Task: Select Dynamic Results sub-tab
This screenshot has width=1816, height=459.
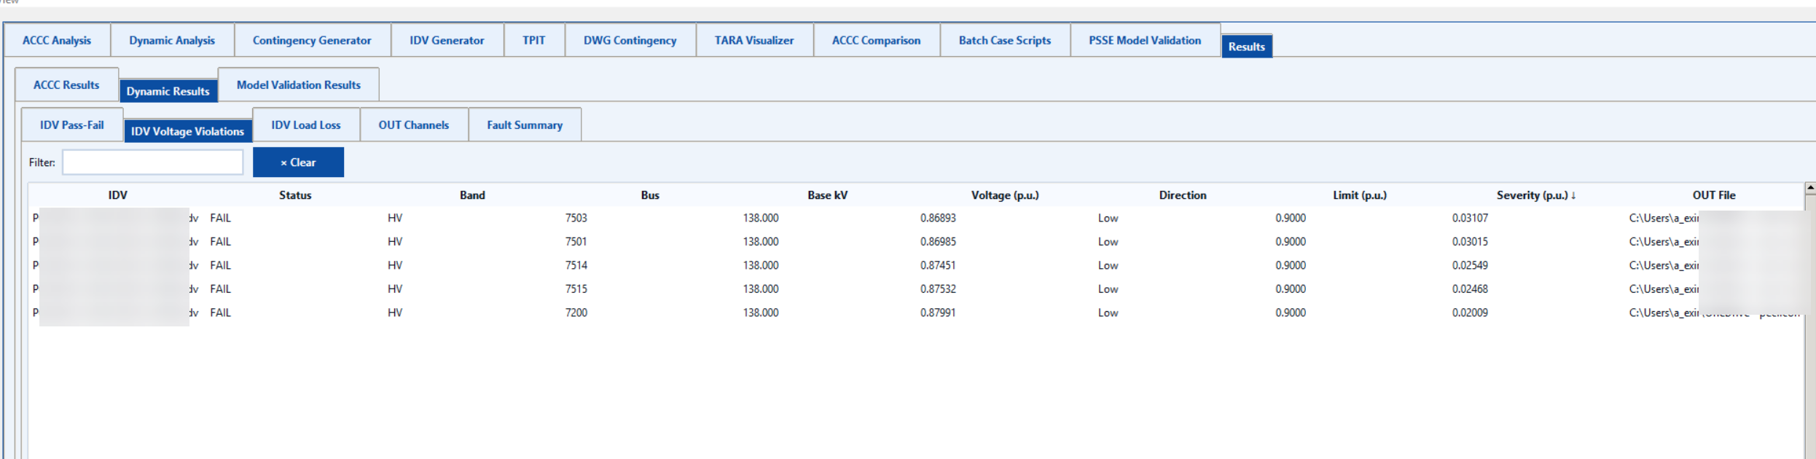Action: click(168, 91)
